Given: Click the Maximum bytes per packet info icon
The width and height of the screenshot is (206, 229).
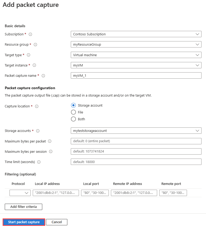Looking at the screenshot, I should 50,141.
